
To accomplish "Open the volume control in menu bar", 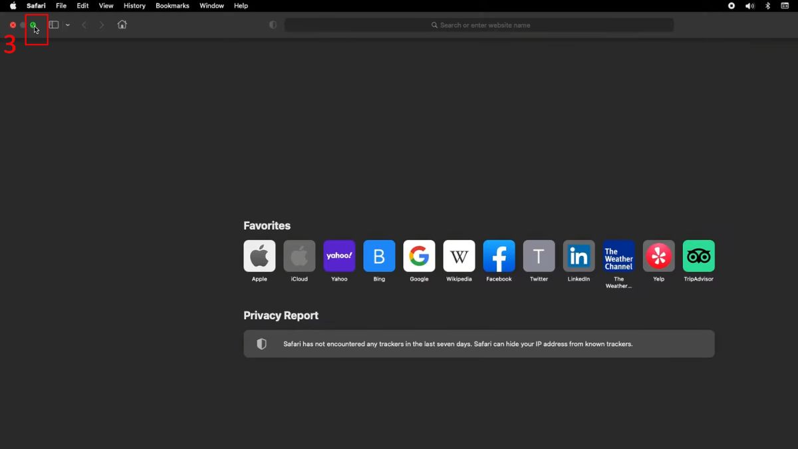I will 749,6.
